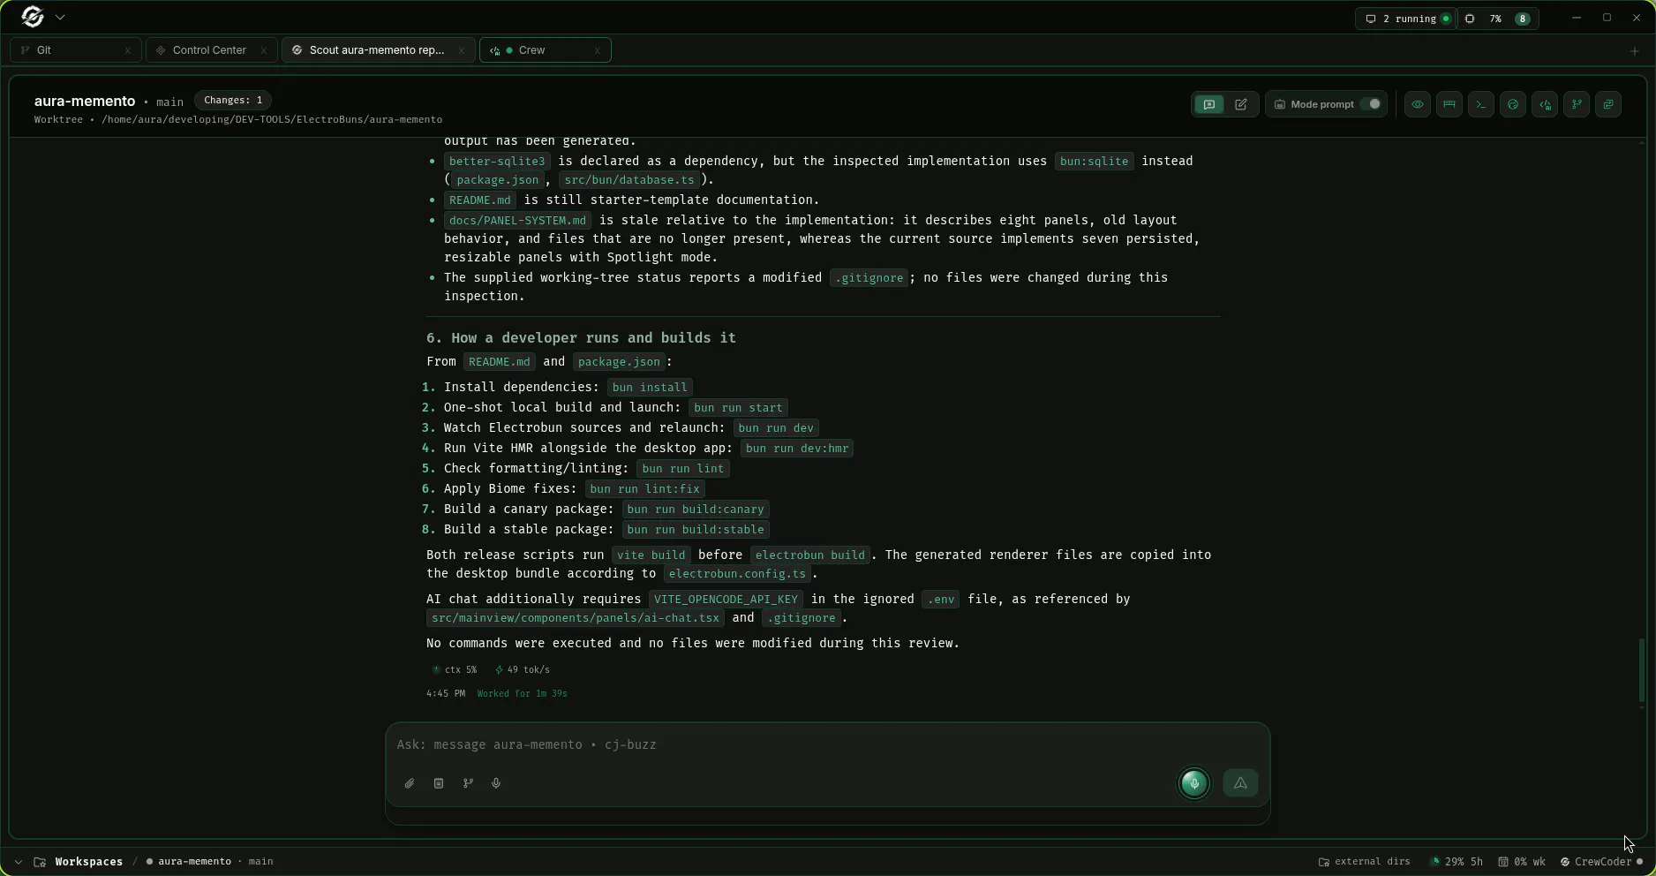Close the Git tab
The width and height of the screenshot is (1656, 876).
click(x=128, y=50)
